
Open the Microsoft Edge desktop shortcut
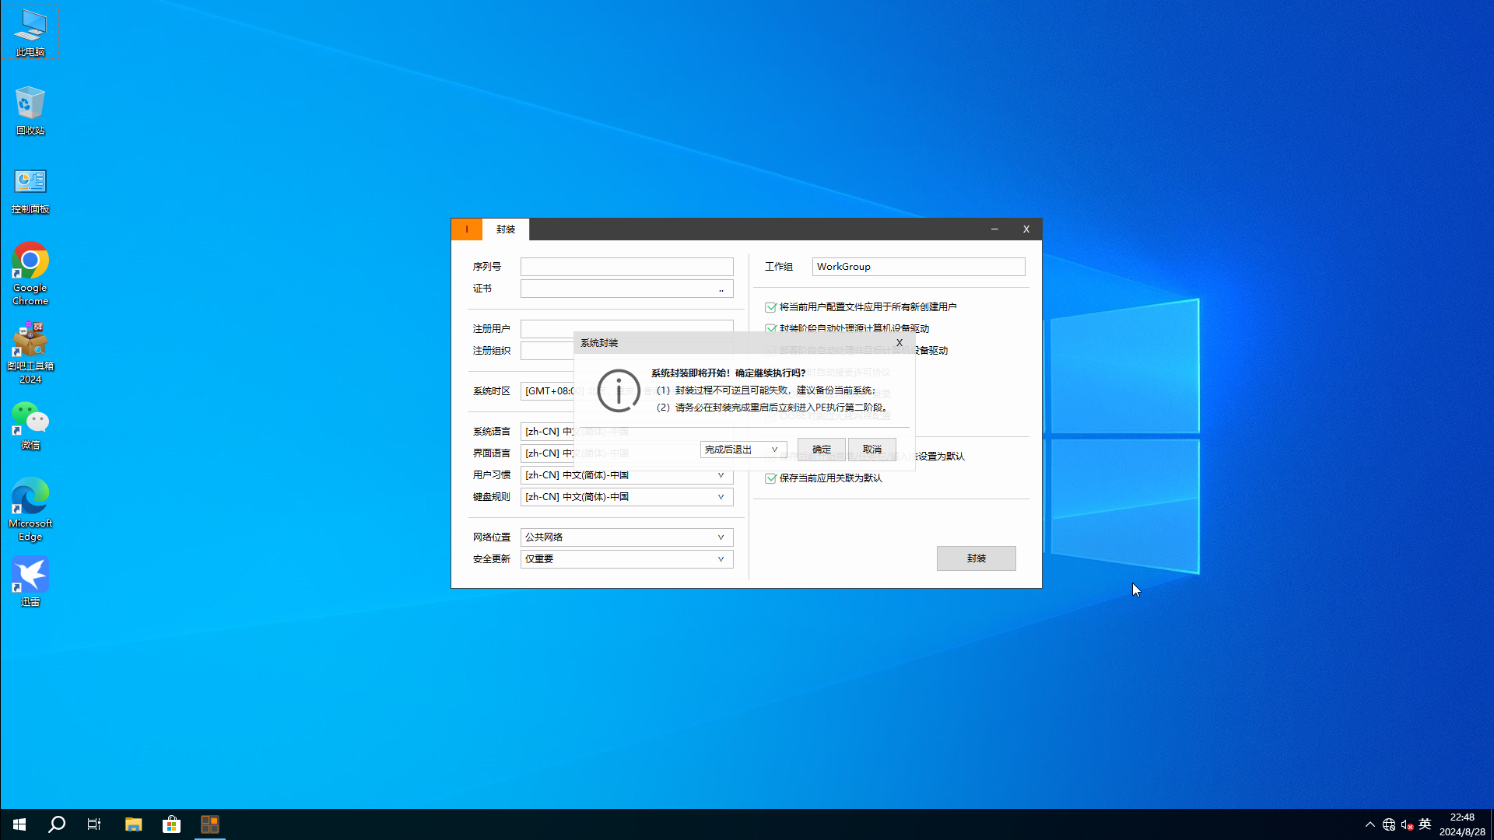tap(30, 509)
